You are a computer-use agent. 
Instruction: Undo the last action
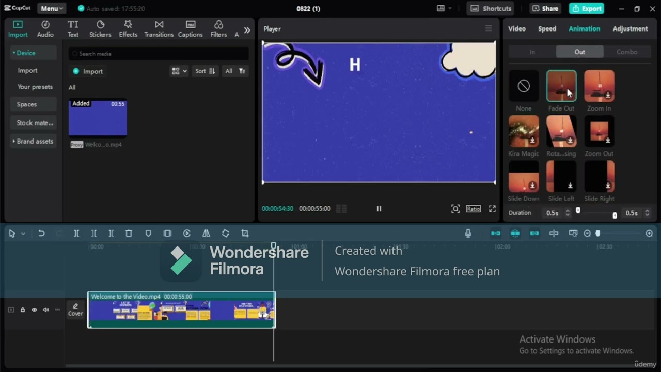tap(41, 234)
